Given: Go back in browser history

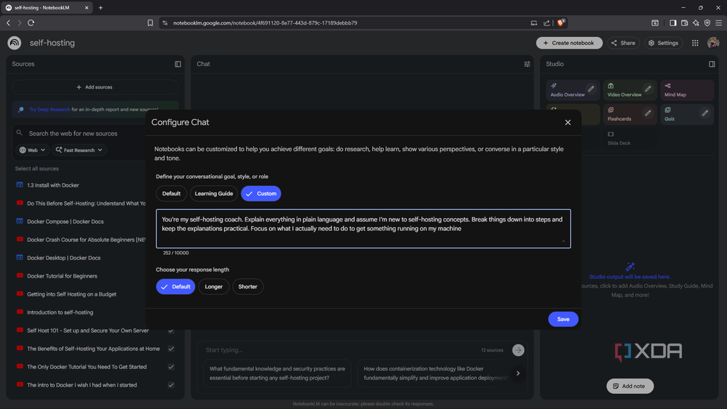Looking at the screenshot, I should (8, 23).
